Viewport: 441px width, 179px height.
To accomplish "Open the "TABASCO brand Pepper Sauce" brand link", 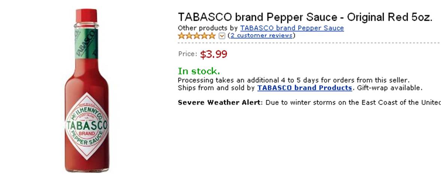I will [x=292, y=28].
